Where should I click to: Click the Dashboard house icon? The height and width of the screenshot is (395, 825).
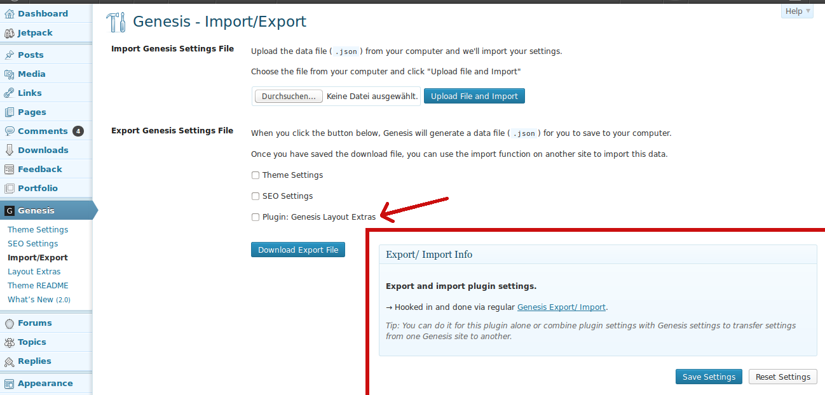9,13
